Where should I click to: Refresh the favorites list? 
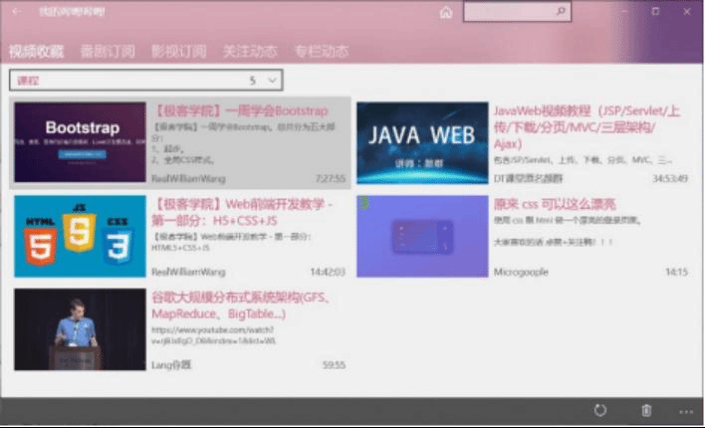599,410
